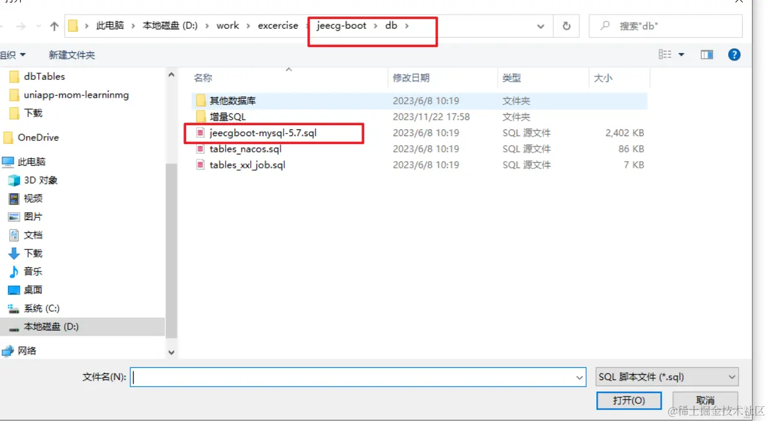
Task: Go up one folder level arrow
Action: click(54, 26)
